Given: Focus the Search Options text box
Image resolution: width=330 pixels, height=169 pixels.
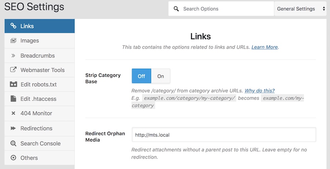Looking at the screenshot, I should coord(221,9).
